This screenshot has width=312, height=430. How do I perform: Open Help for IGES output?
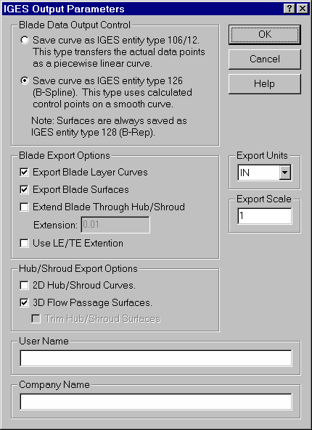tap(265, 84)
